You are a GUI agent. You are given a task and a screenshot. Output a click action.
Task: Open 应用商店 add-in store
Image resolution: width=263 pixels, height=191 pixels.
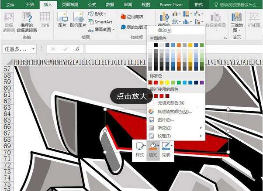click(x=132, y=17)
